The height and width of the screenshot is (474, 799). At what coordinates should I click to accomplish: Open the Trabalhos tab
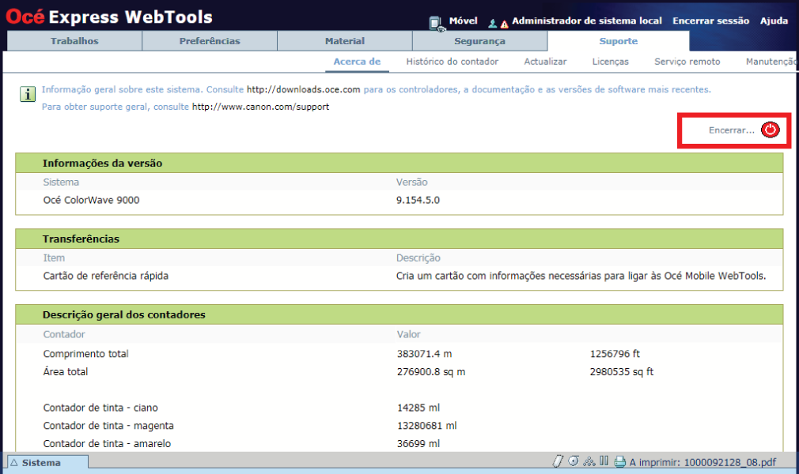tap(74, 41)
